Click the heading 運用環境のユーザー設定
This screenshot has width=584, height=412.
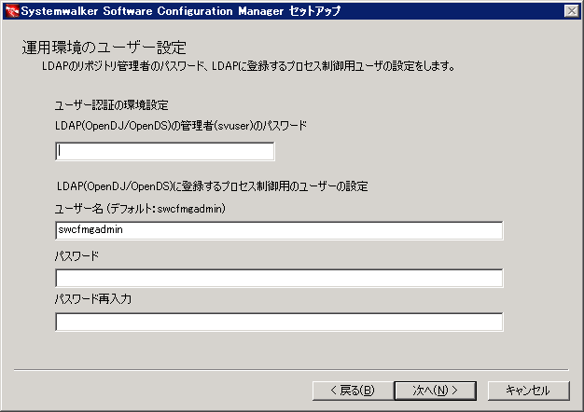pyautogui.click(x=104, y=48)
